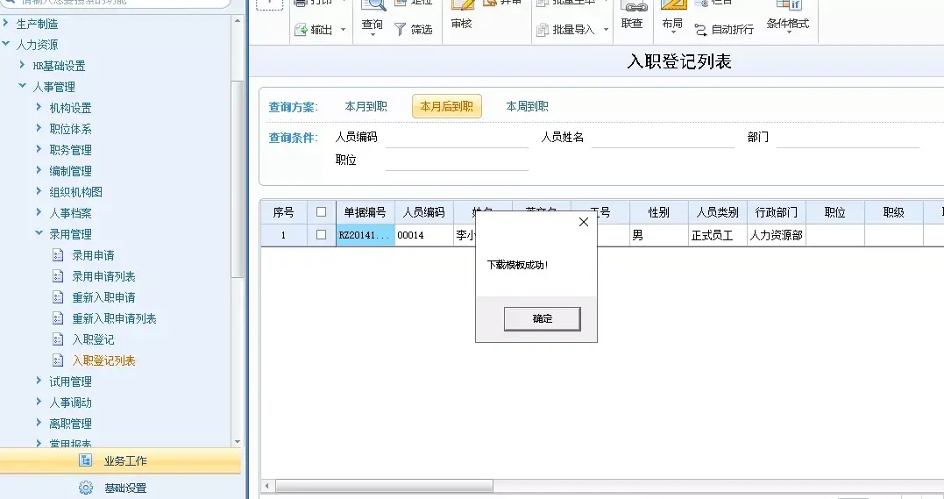Collapse the 人力资源 tree node
Image resolution: width=944 pixels, height=499 pixels.
6,44
